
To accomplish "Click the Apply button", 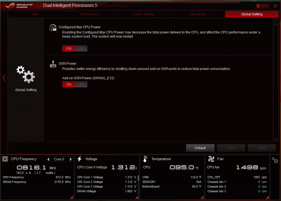I will tap(262, 148).
